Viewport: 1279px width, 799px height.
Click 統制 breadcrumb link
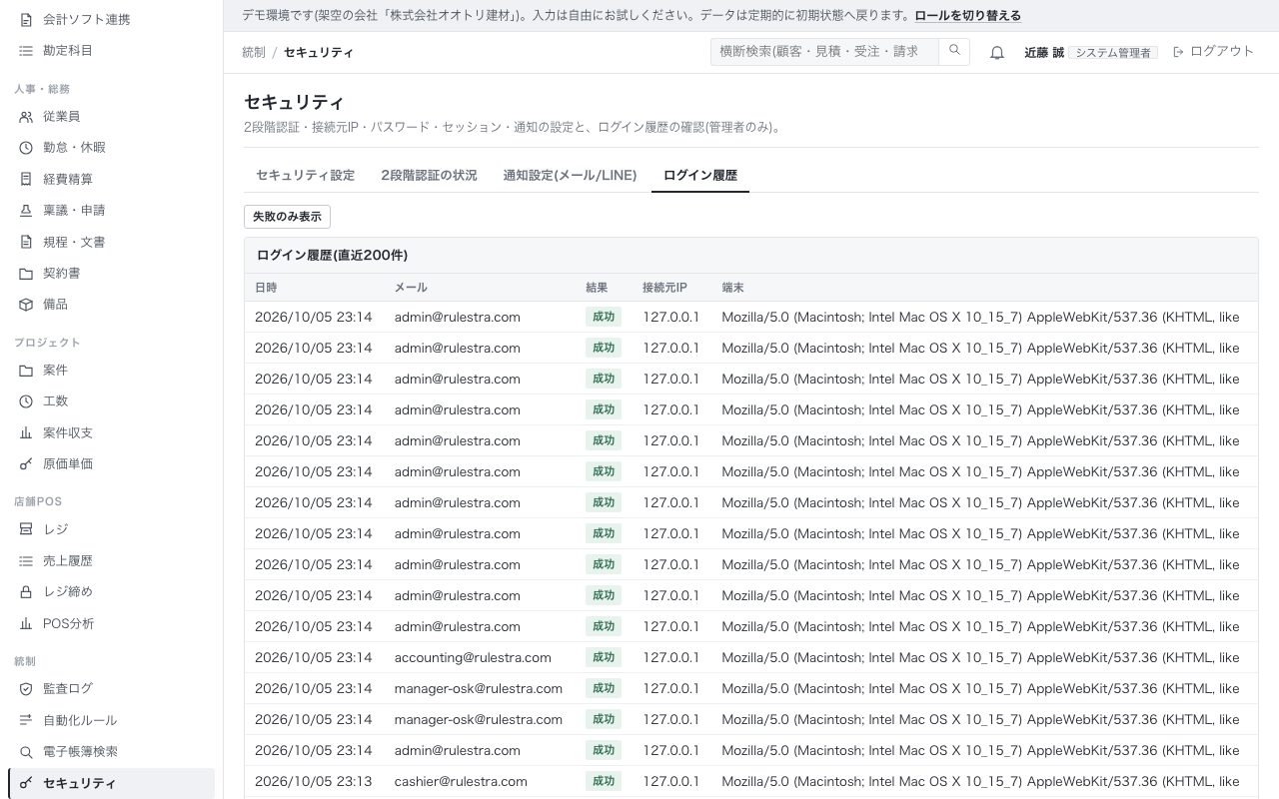[x=254, y=52]
